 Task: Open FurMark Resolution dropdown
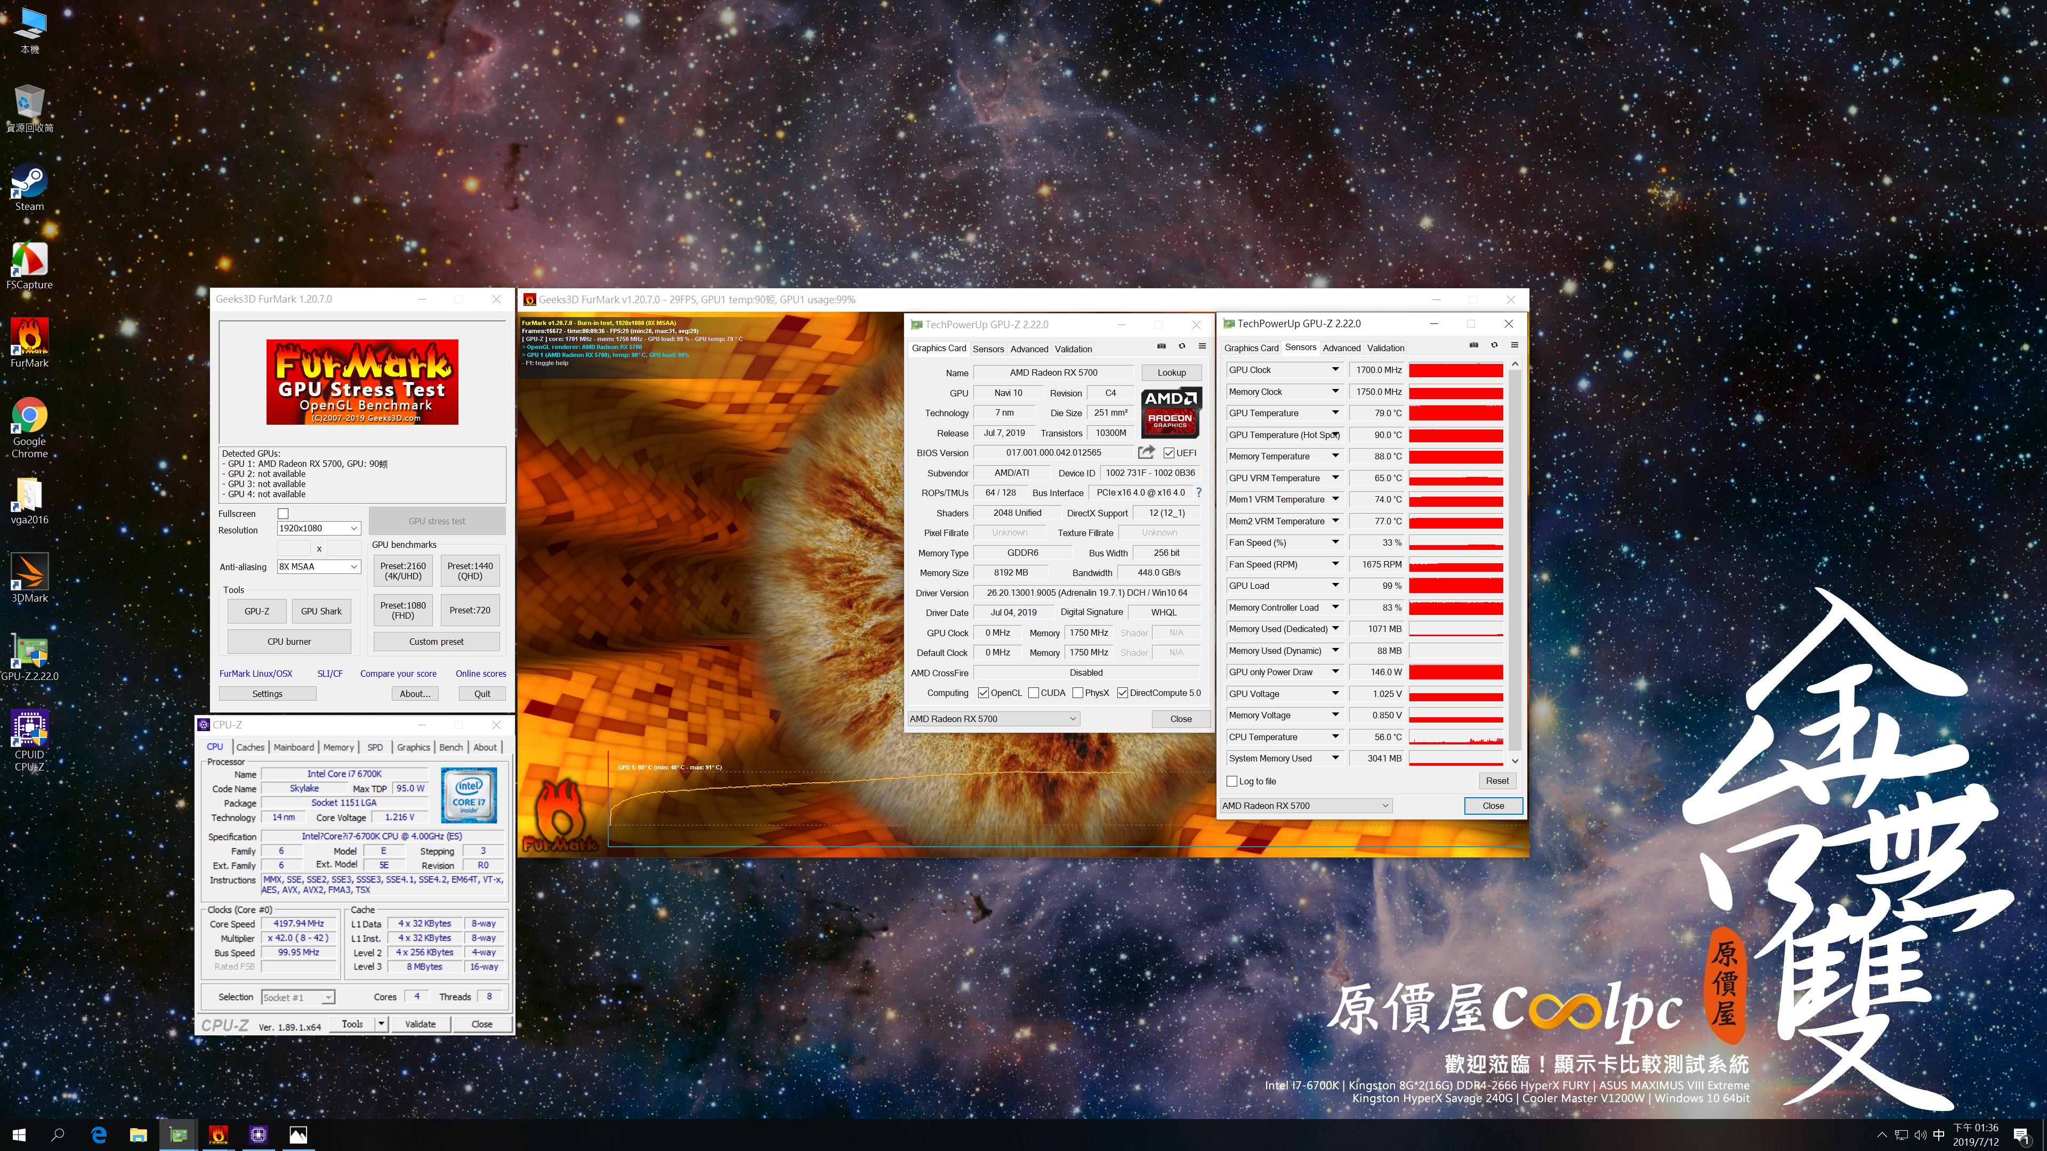[x=319, y=528]
